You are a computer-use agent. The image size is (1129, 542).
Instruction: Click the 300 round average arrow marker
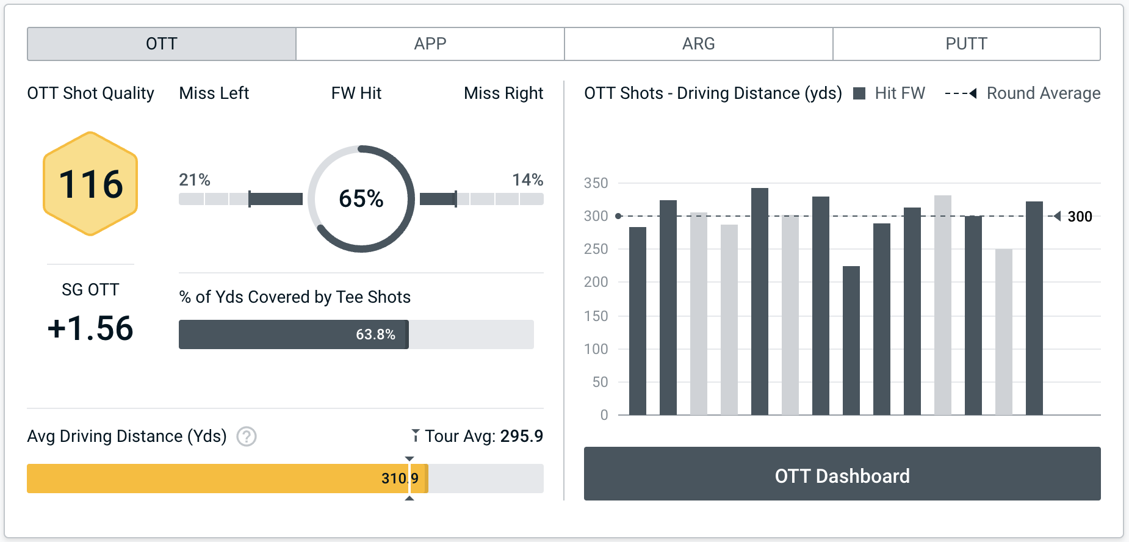tap(1058, 216)
